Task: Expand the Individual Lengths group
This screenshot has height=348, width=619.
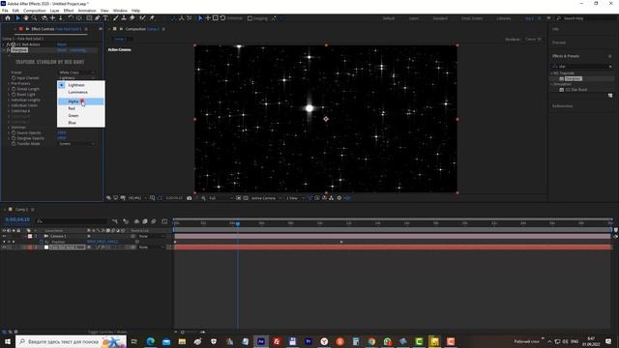Action: tap(9, 101)
